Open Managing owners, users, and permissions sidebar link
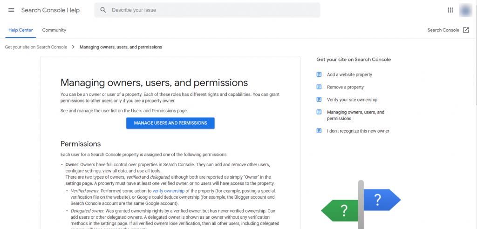Viewport: 477px width, 229px height. pos(355,115)
